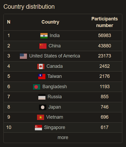
Task: Click the Country column header
Action: (x=50, y=22)
